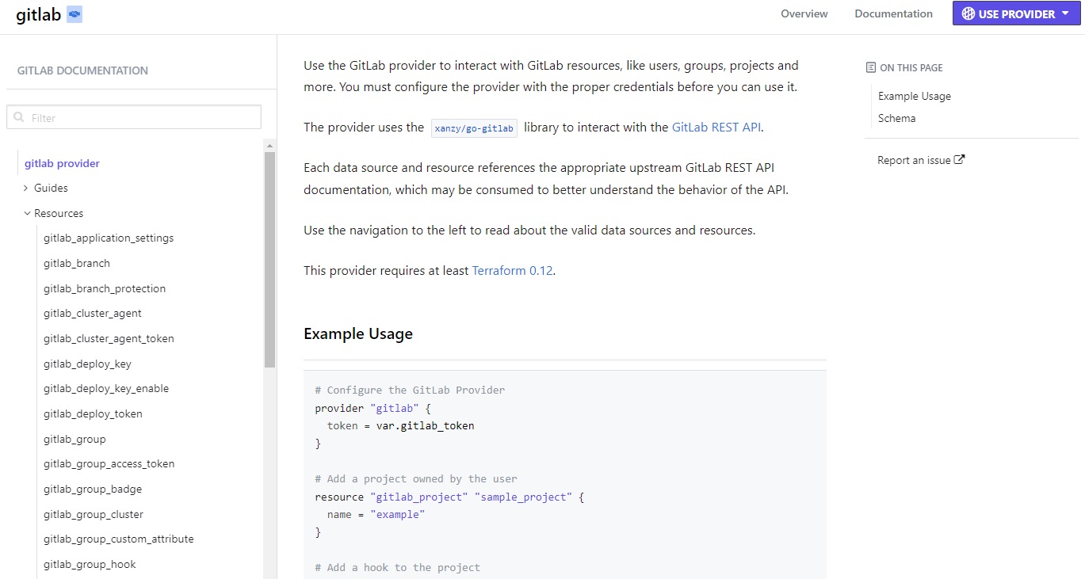
Task: Click the 'provider "gitlab" {' code line
Action: click(372, 408)
